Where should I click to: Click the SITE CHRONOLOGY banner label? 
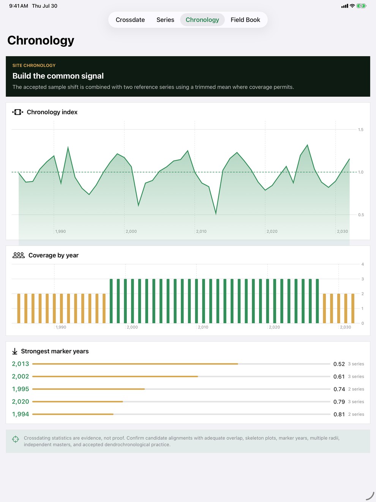tap(34, 65)
